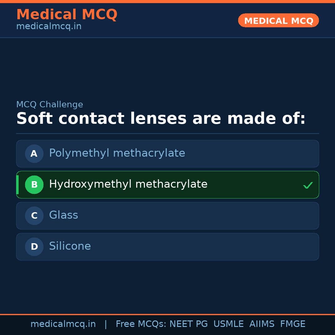Select answer option Silicone
The width and height of the screenshot is (335, 335).
(167, 247)
